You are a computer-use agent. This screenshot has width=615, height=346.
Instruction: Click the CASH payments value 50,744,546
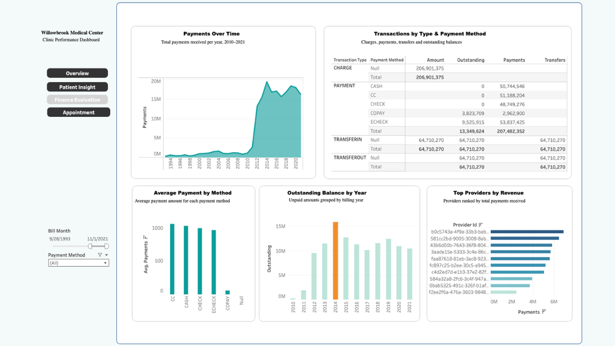(511, 86)
